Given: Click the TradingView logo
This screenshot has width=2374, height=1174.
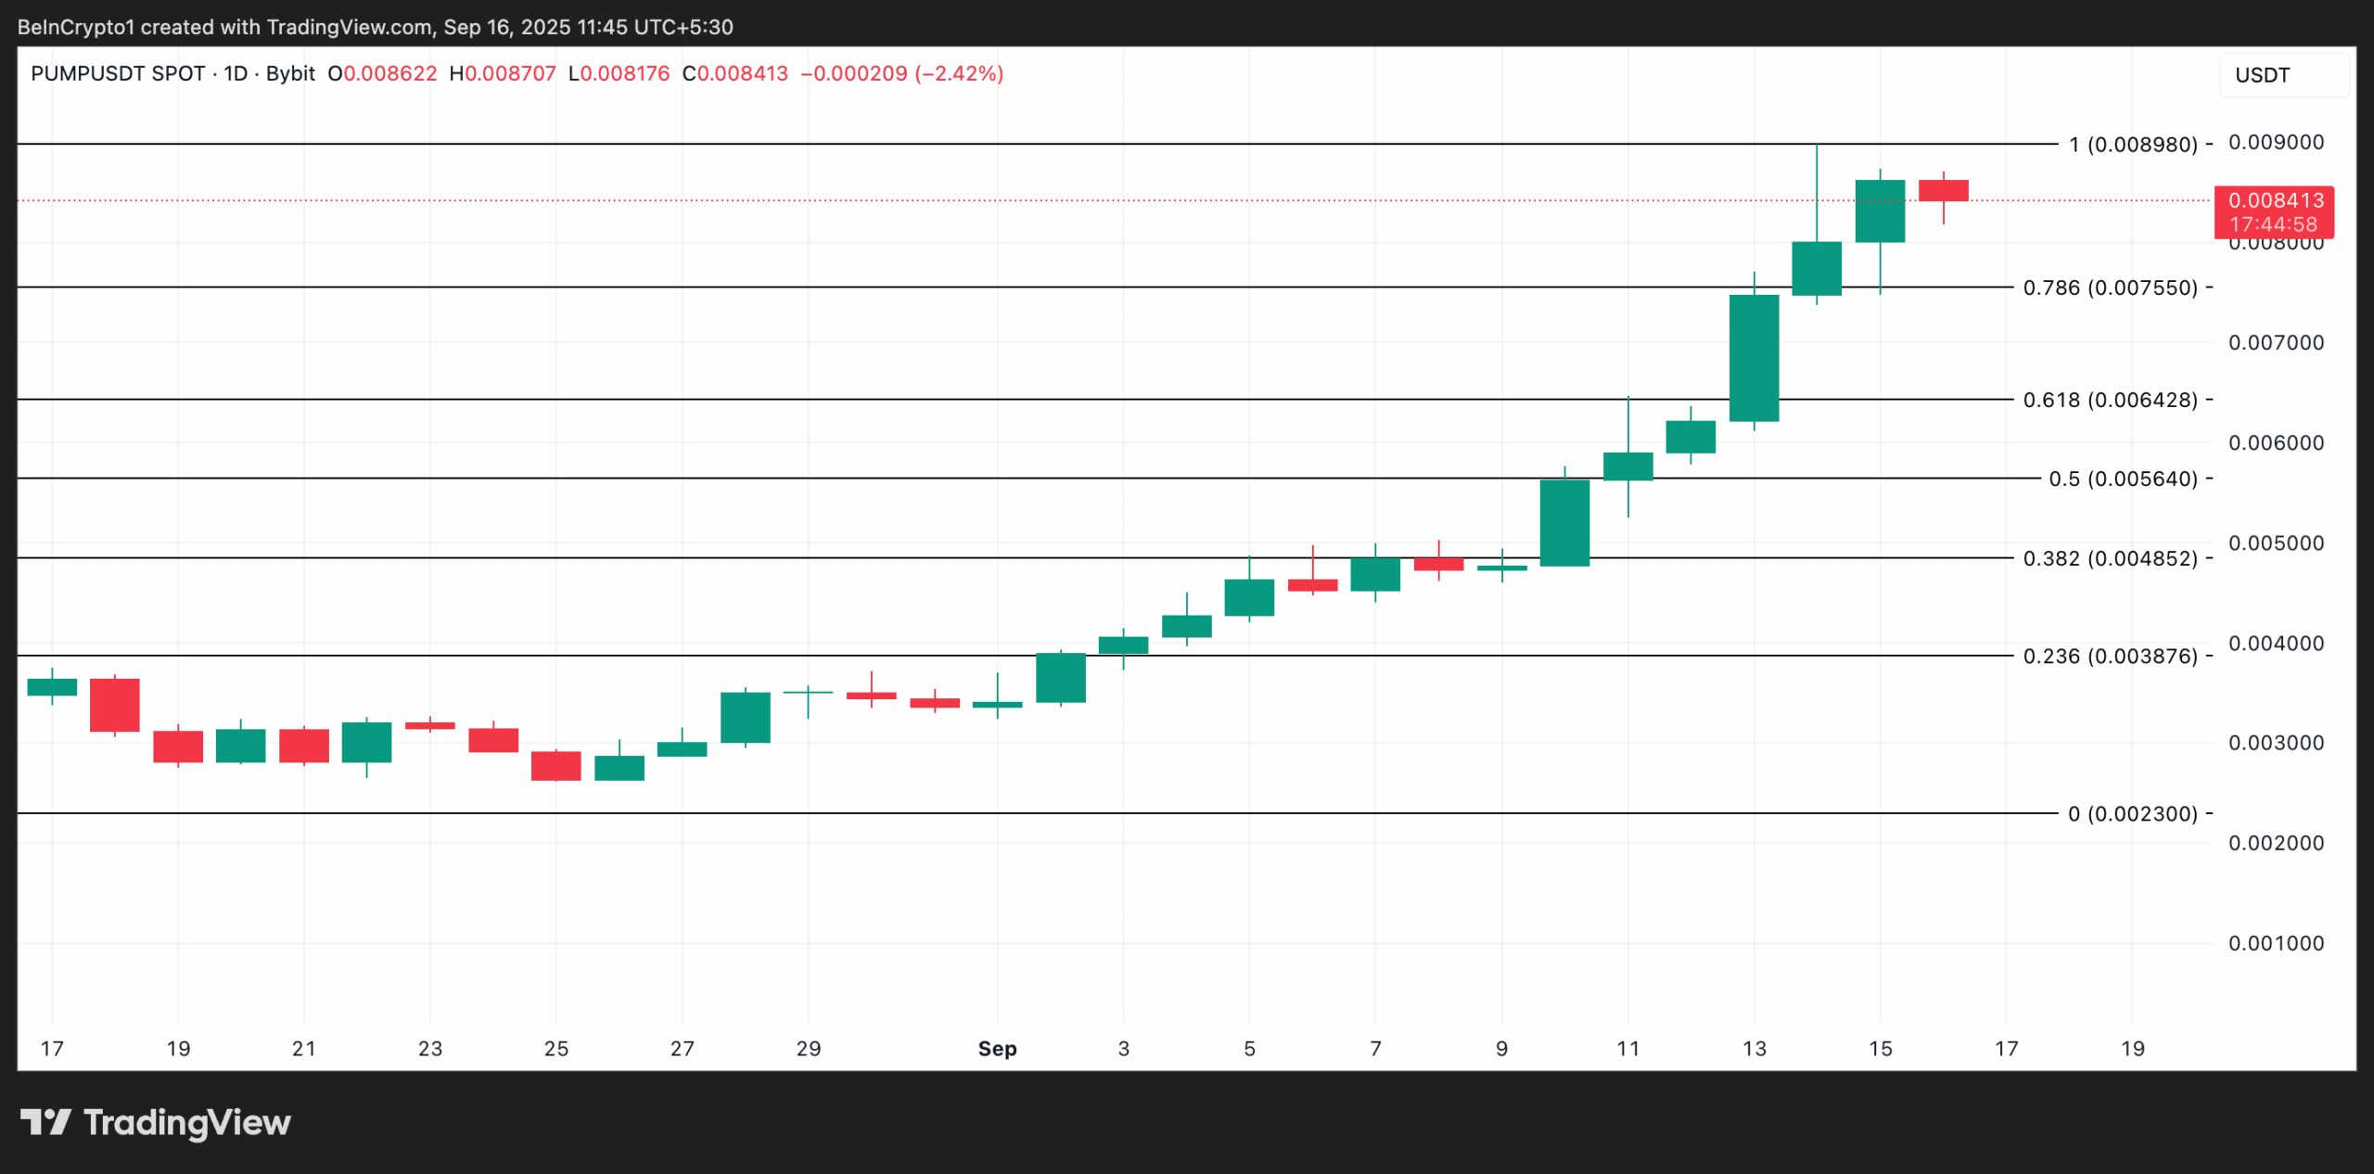Looking at the screenshot, I should 155,1122.
